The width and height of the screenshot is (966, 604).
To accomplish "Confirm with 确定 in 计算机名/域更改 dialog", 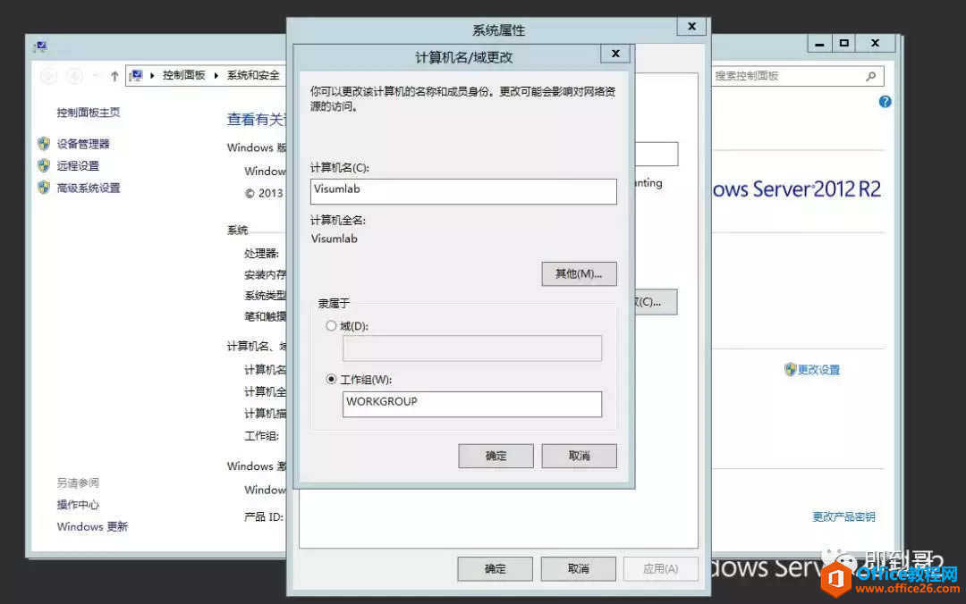I will (x=496, y=457).
